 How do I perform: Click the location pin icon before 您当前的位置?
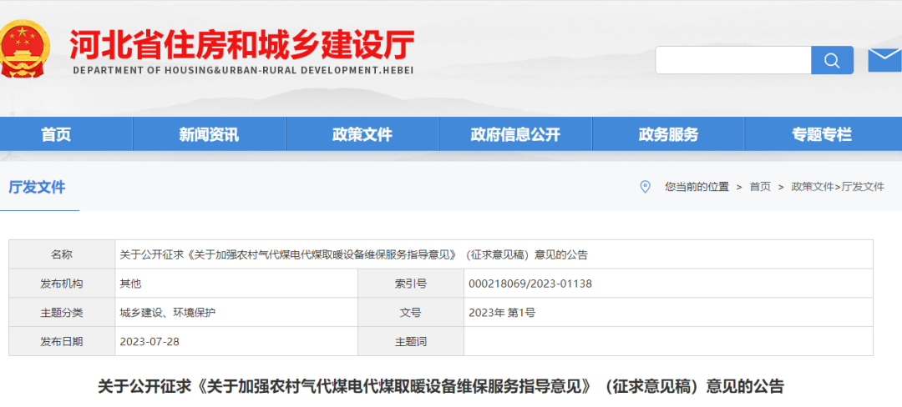[x=645, y=187]
